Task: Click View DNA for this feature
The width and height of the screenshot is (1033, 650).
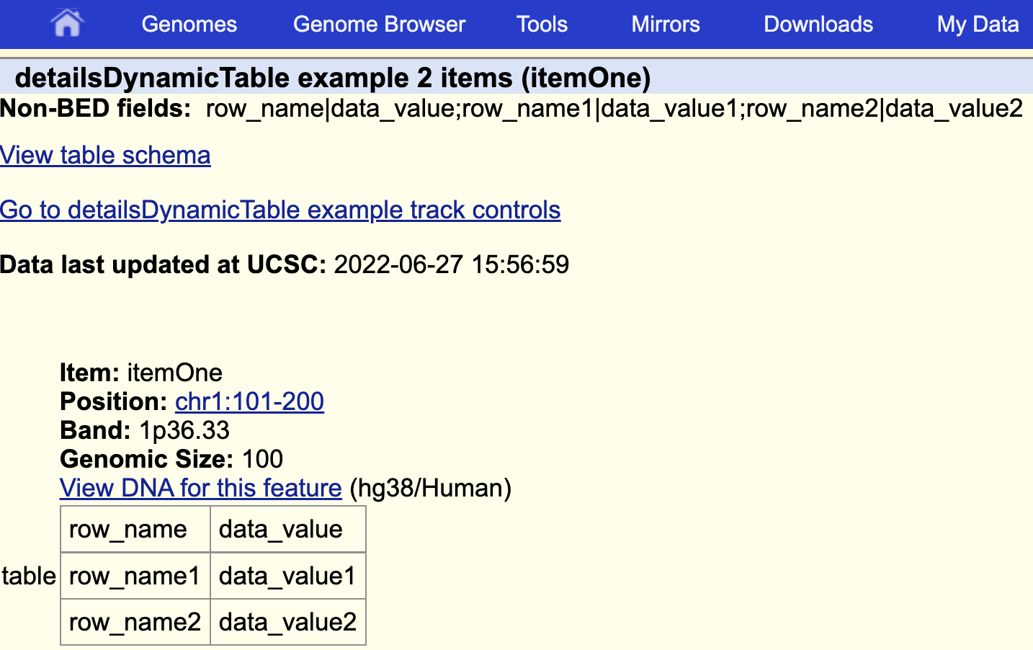Action: tap(200, 488)
